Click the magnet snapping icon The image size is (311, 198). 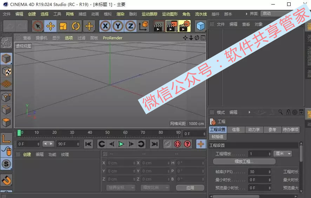click(6, 180)
